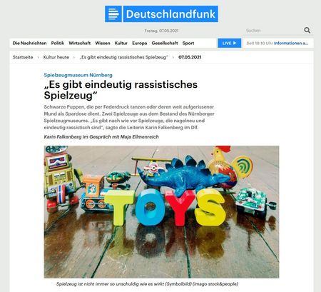The image size is (321, 292).
Task: Open the Kultur section
Action: [121, 43]
